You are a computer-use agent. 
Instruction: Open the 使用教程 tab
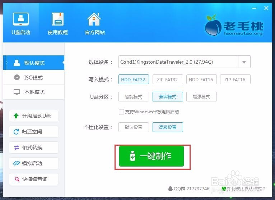tap(58, 23)
